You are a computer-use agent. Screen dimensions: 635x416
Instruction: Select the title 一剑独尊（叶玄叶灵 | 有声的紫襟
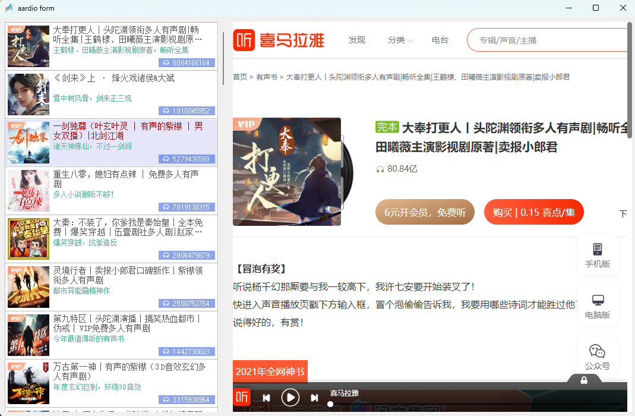point(128,131)
